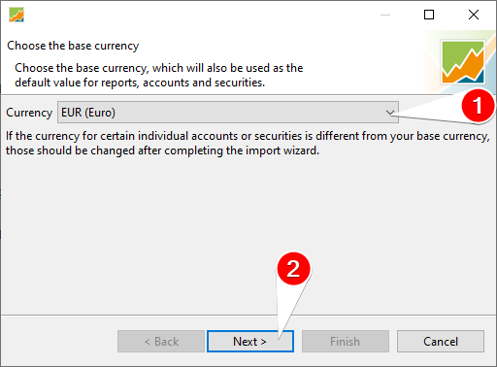The image size is (497, 367).
Task: Click the greyed-out Finish button
Action: click(346, 341)
